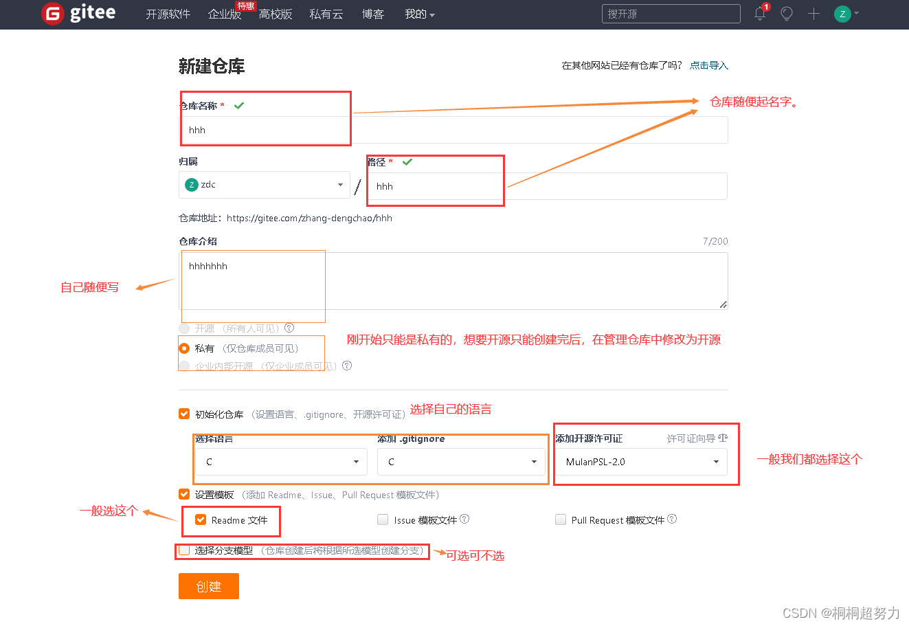909x626 pixels.
Task: Open the 添加 .gitignore dropdown
Action: 460,462
